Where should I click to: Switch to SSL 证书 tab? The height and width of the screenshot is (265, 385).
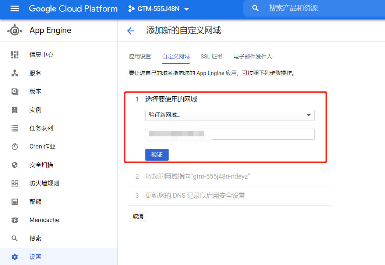coord(211,57)
